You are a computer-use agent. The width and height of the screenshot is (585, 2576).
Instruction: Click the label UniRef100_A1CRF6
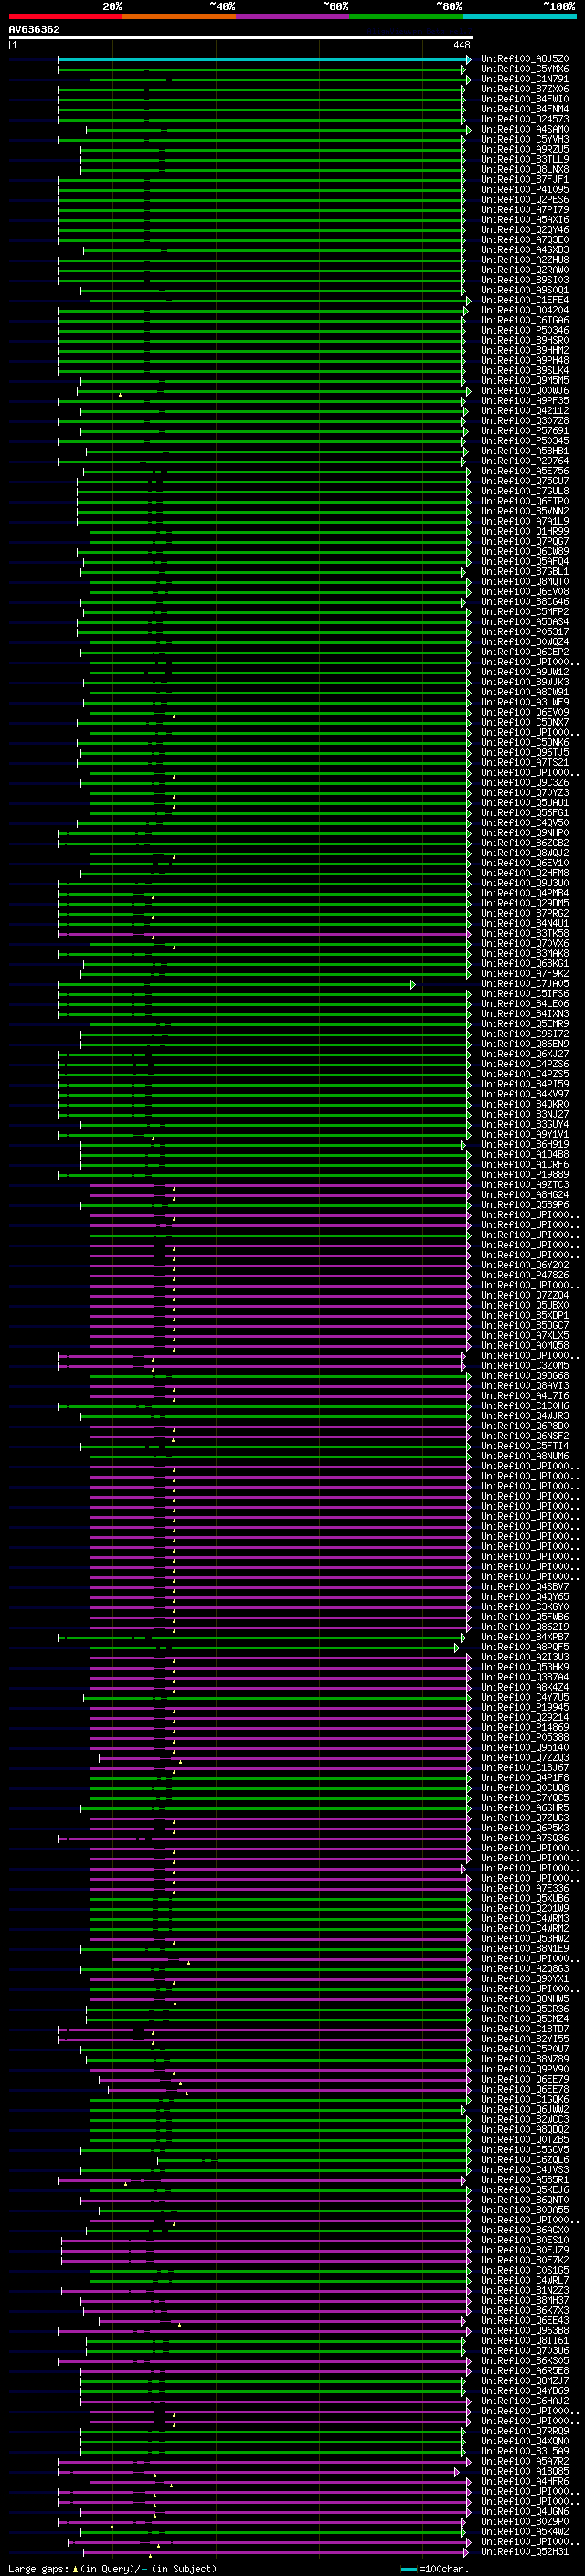525,1165
